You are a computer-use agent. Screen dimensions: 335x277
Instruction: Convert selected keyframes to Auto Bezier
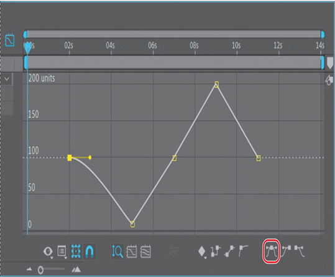(x=244, y=251)
